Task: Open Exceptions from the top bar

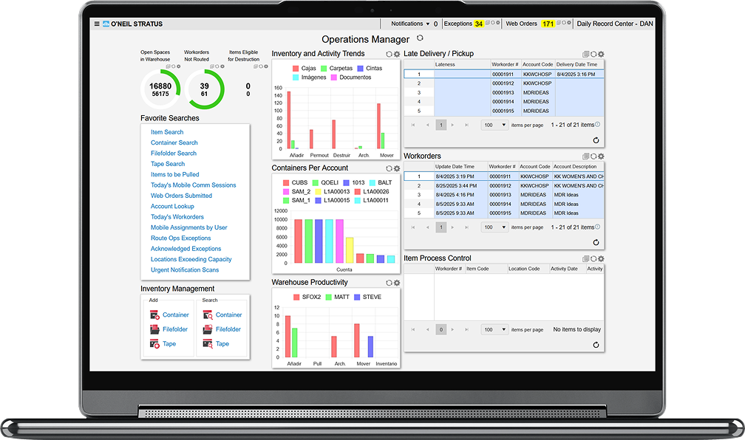Action: tap(458, 24)
